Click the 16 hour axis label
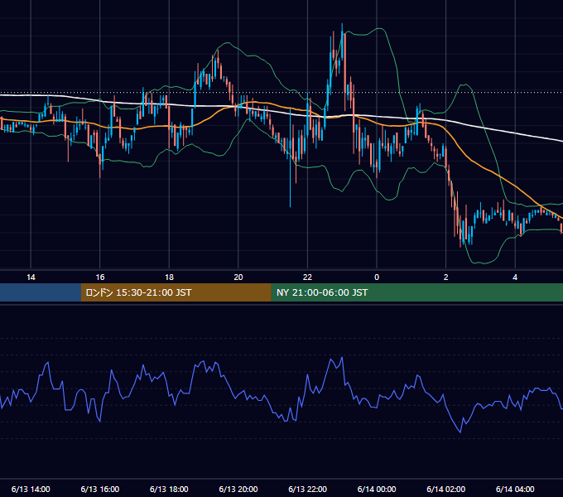Image resolution: width=563 pixels, height=497 pixels. tap(100, 277)
